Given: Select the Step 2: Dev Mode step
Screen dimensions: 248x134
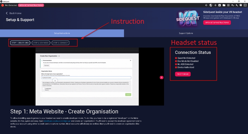Looking at the screenshot, I should [x=41, y=43].
